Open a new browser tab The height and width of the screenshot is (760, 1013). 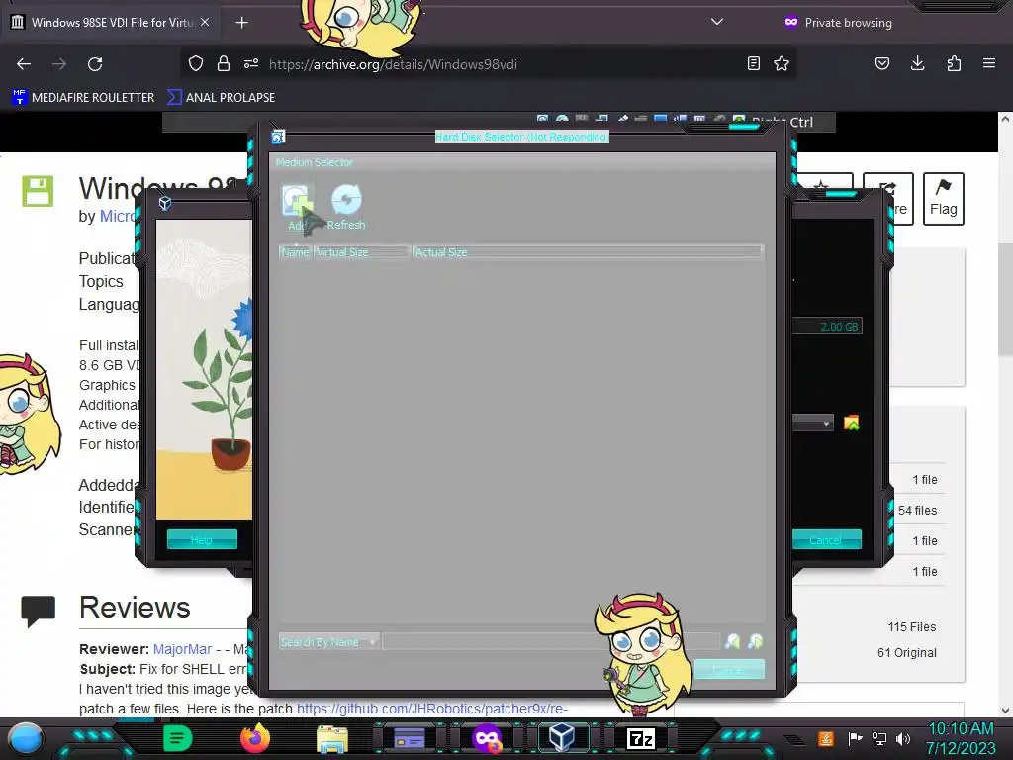(241, 23)
